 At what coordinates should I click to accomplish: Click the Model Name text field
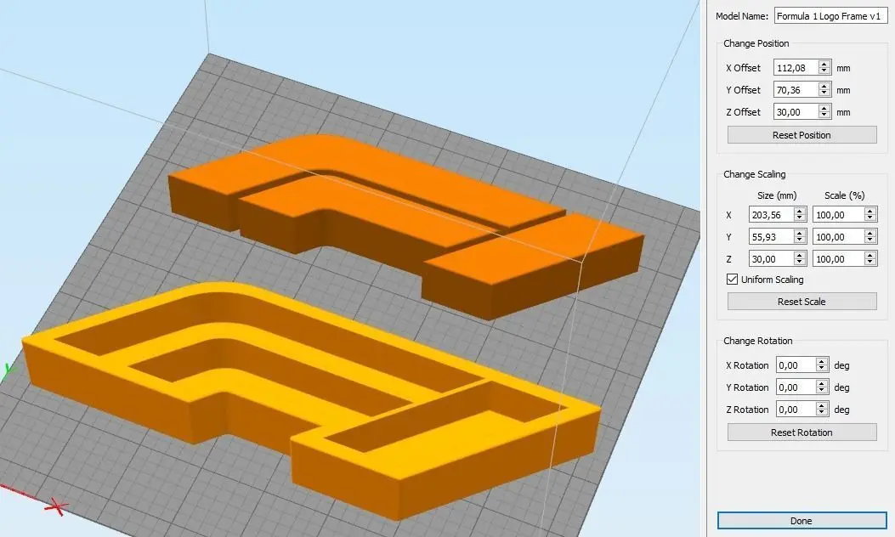[x=830, y=16]
